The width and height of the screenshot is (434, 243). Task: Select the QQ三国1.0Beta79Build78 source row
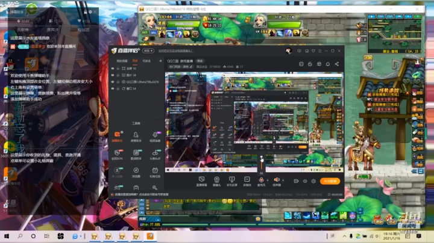click(x=135, y=82)
